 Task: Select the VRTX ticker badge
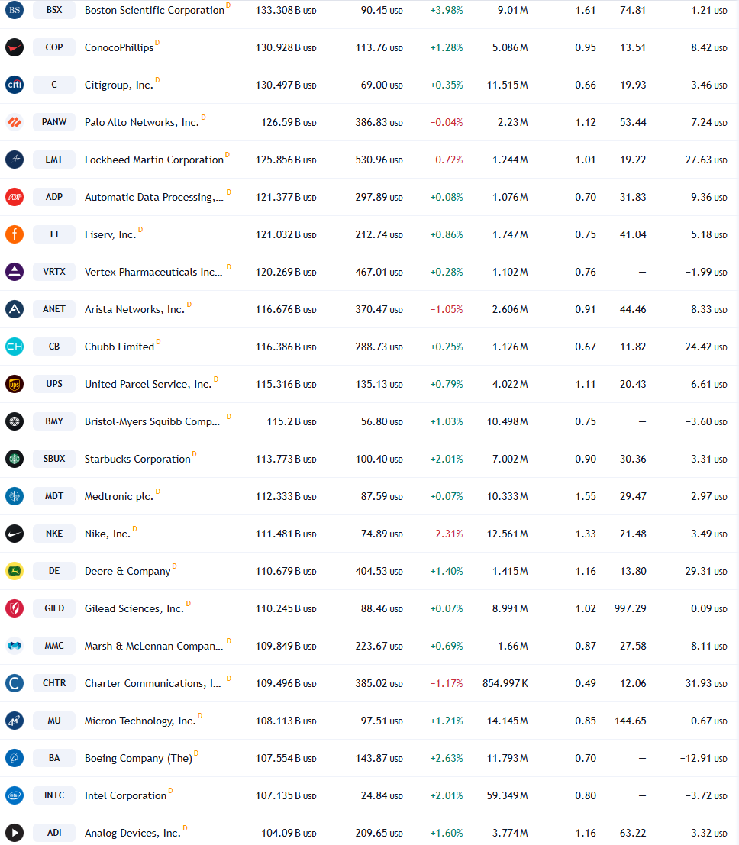tap(54, 272)
